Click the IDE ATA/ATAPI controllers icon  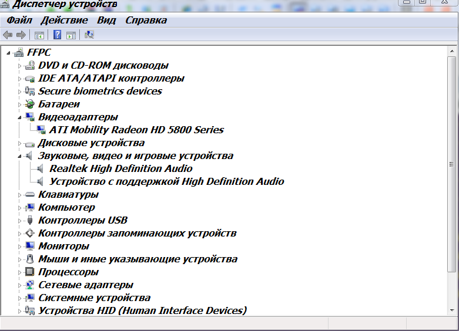coord(30,79)
